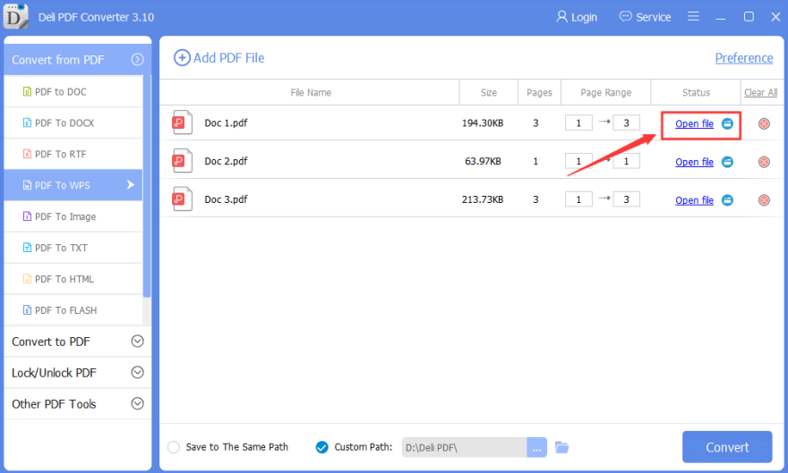The image size is (788, 473).
Task: Open output folder icon beside custom path
Action: pos(561,447)
